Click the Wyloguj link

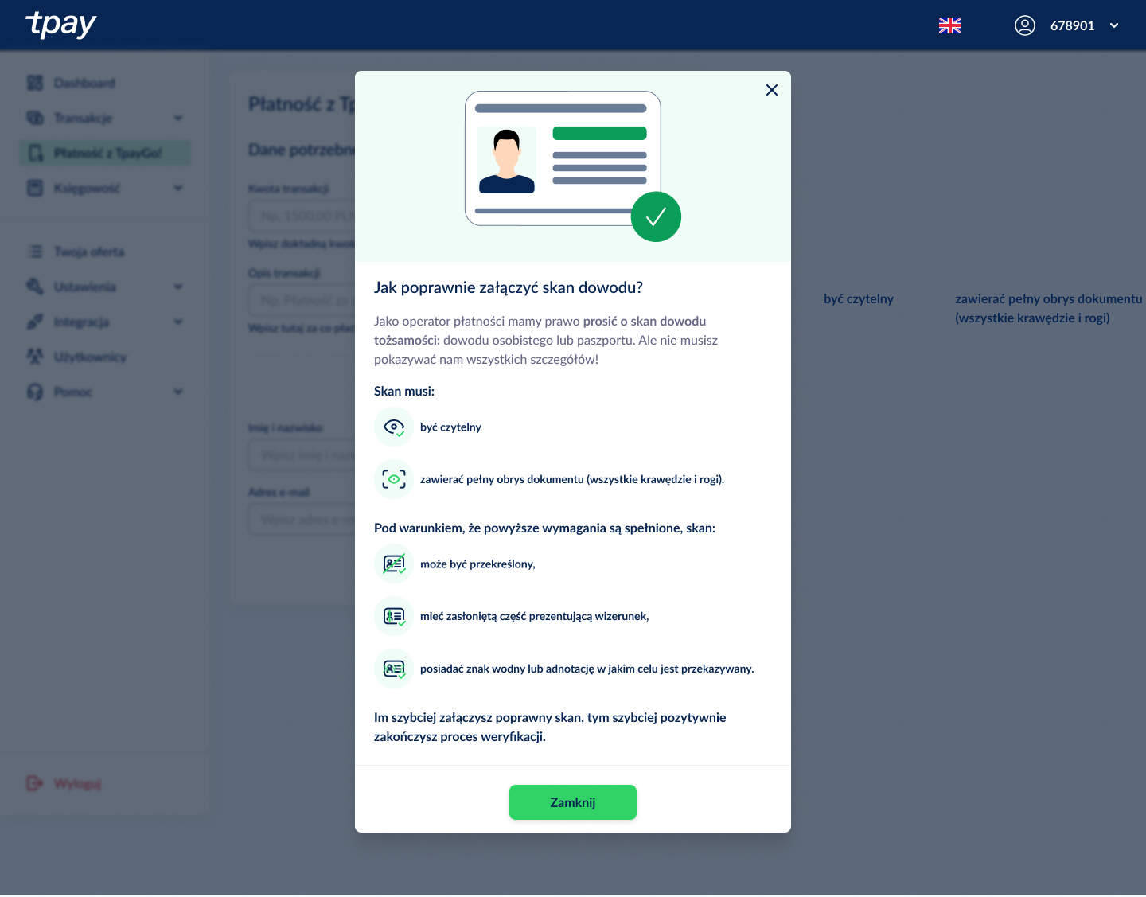tap(77, 784)
